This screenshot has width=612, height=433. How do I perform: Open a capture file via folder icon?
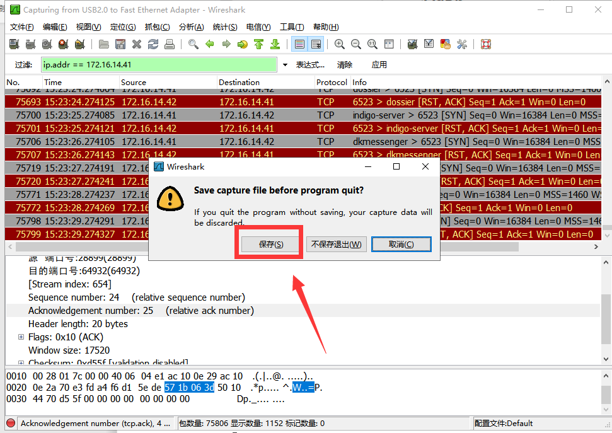pos(104,44)
